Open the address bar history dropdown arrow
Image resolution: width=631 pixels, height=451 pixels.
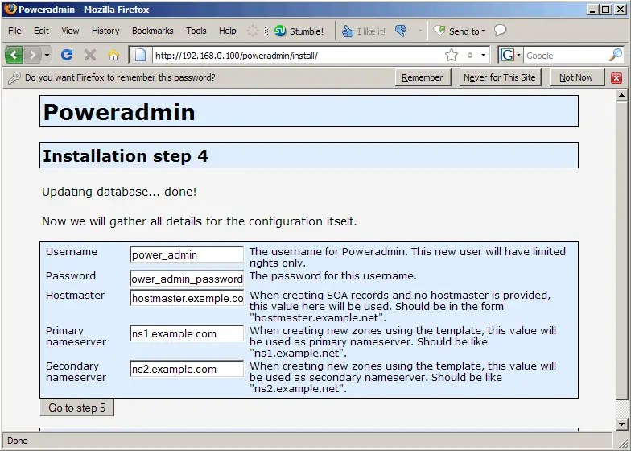point(483,55)
